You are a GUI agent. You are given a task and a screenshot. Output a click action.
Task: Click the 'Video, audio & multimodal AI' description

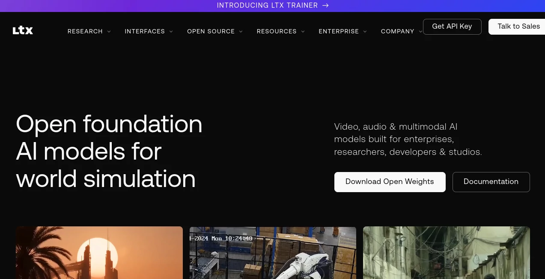coord(408,139)
